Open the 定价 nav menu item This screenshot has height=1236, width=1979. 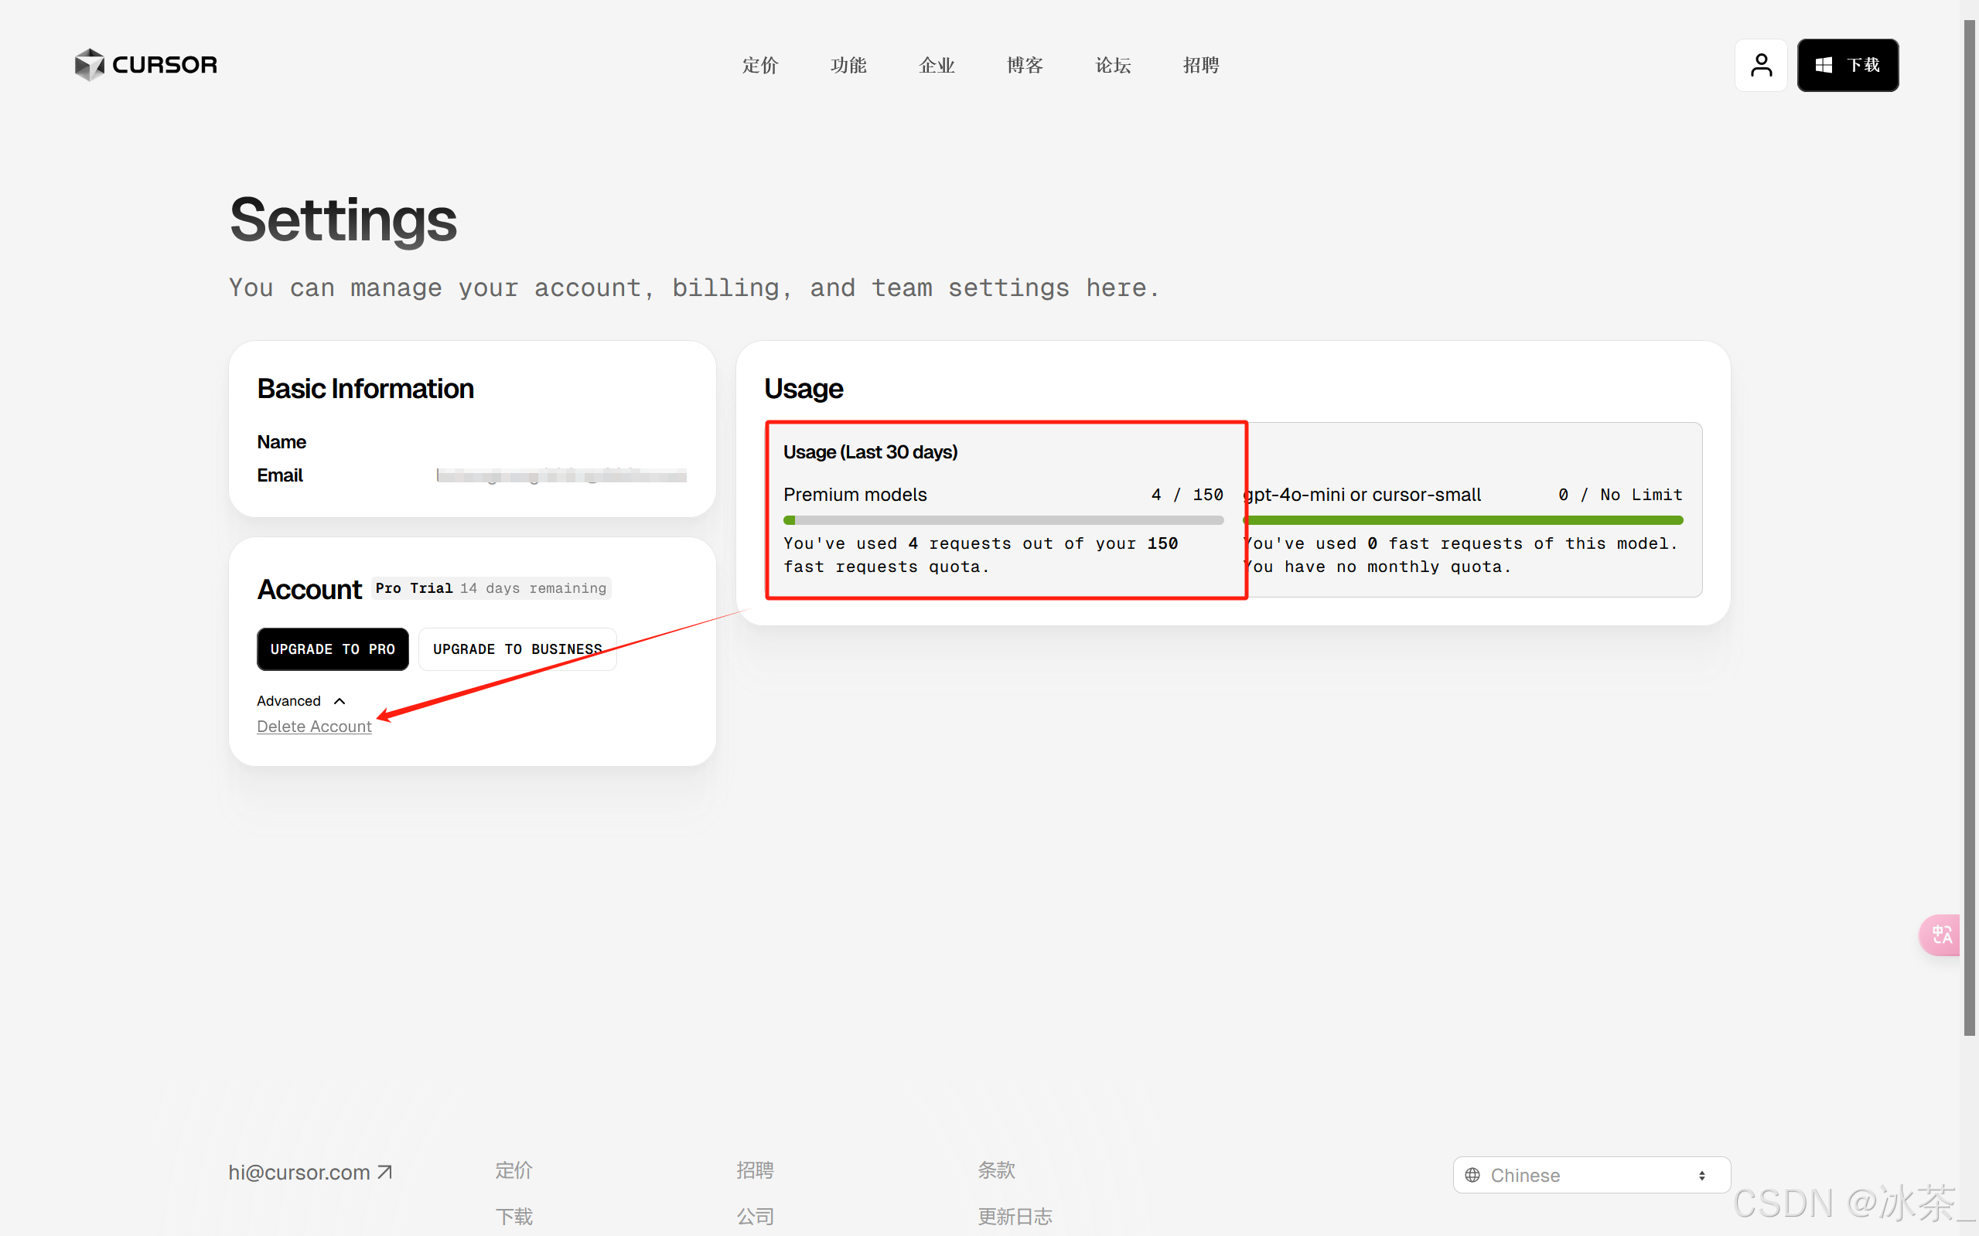tap(759, 65)
